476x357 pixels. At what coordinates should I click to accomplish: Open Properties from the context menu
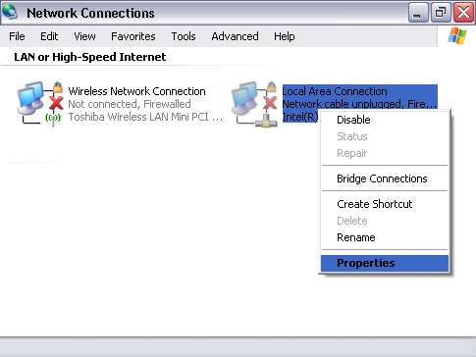tap(385, 263)
